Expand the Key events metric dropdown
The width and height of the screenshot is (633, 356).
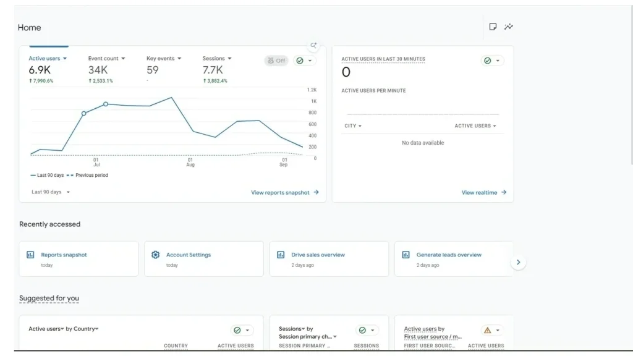point(163,59)
